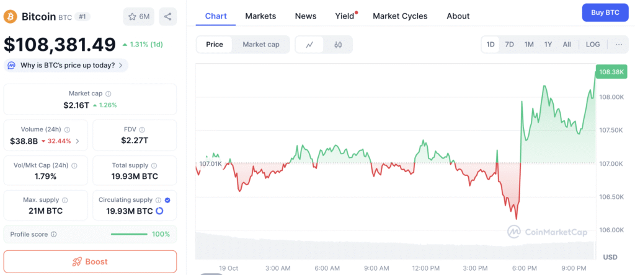Click the orange Bitcoin logo icon

11,17
